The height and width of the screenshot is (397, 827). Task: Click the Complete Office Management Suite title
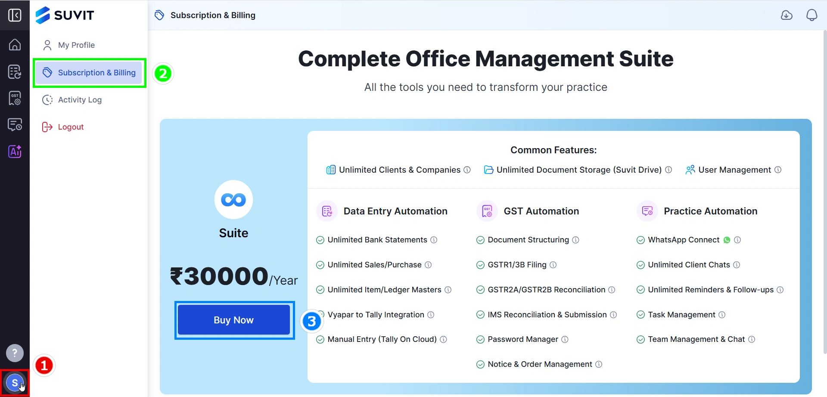pyautogui.click(x=486, y=59)
